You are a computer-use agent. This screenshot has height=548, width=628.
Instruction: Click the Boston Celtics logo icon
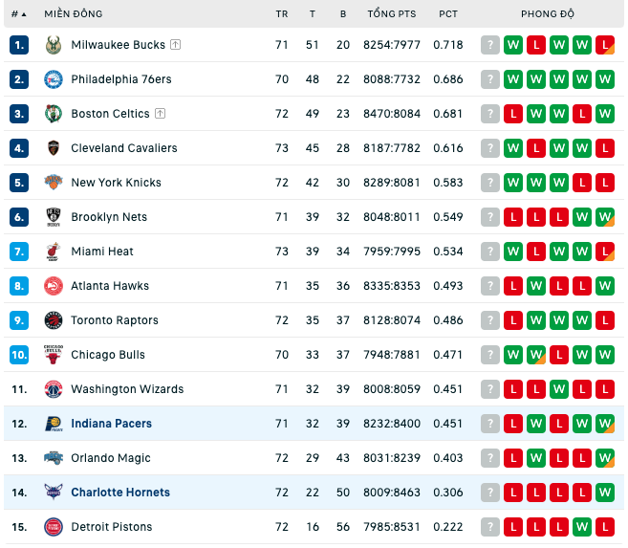pyautogui.click(x=54, y=114)
